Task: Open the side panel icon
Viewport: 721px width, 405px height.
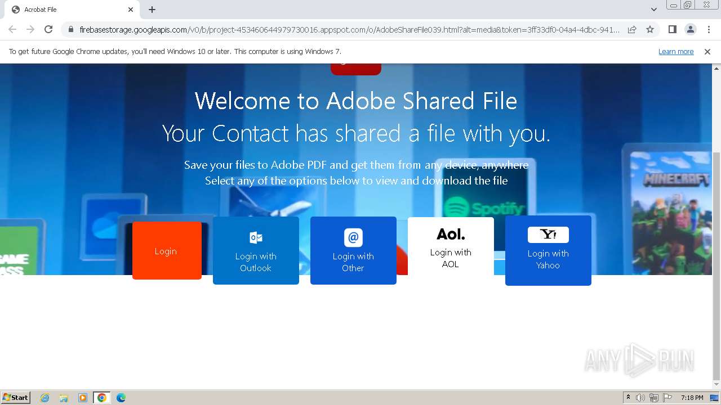Action: click(x=672, y=29)
